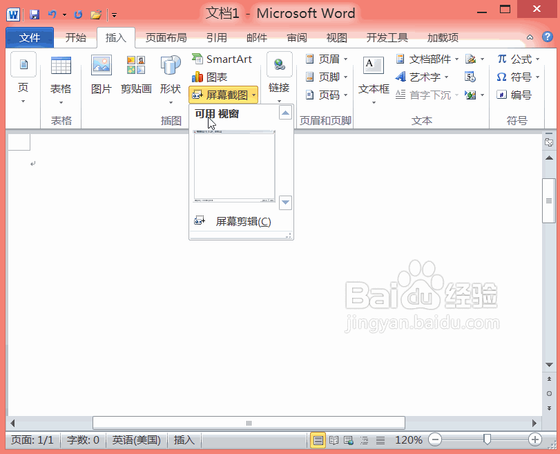Minimize the ribbon with the caret icon
Viewport: 560px width, 454px height.
click(530, 37)
